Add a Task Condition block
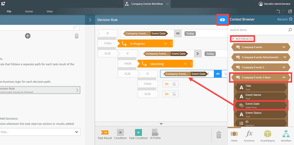This screenshot has width=294, height=145. pyautogui.click(x=139, y=134)
